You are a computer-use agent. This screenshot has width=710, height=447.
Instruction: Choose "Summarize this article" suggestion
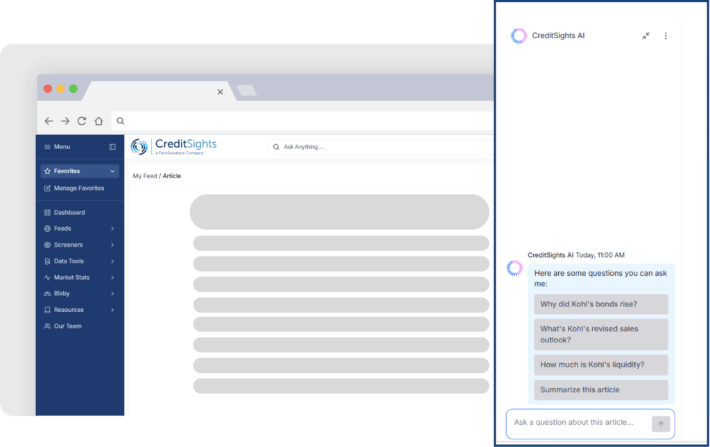point(601,389)
